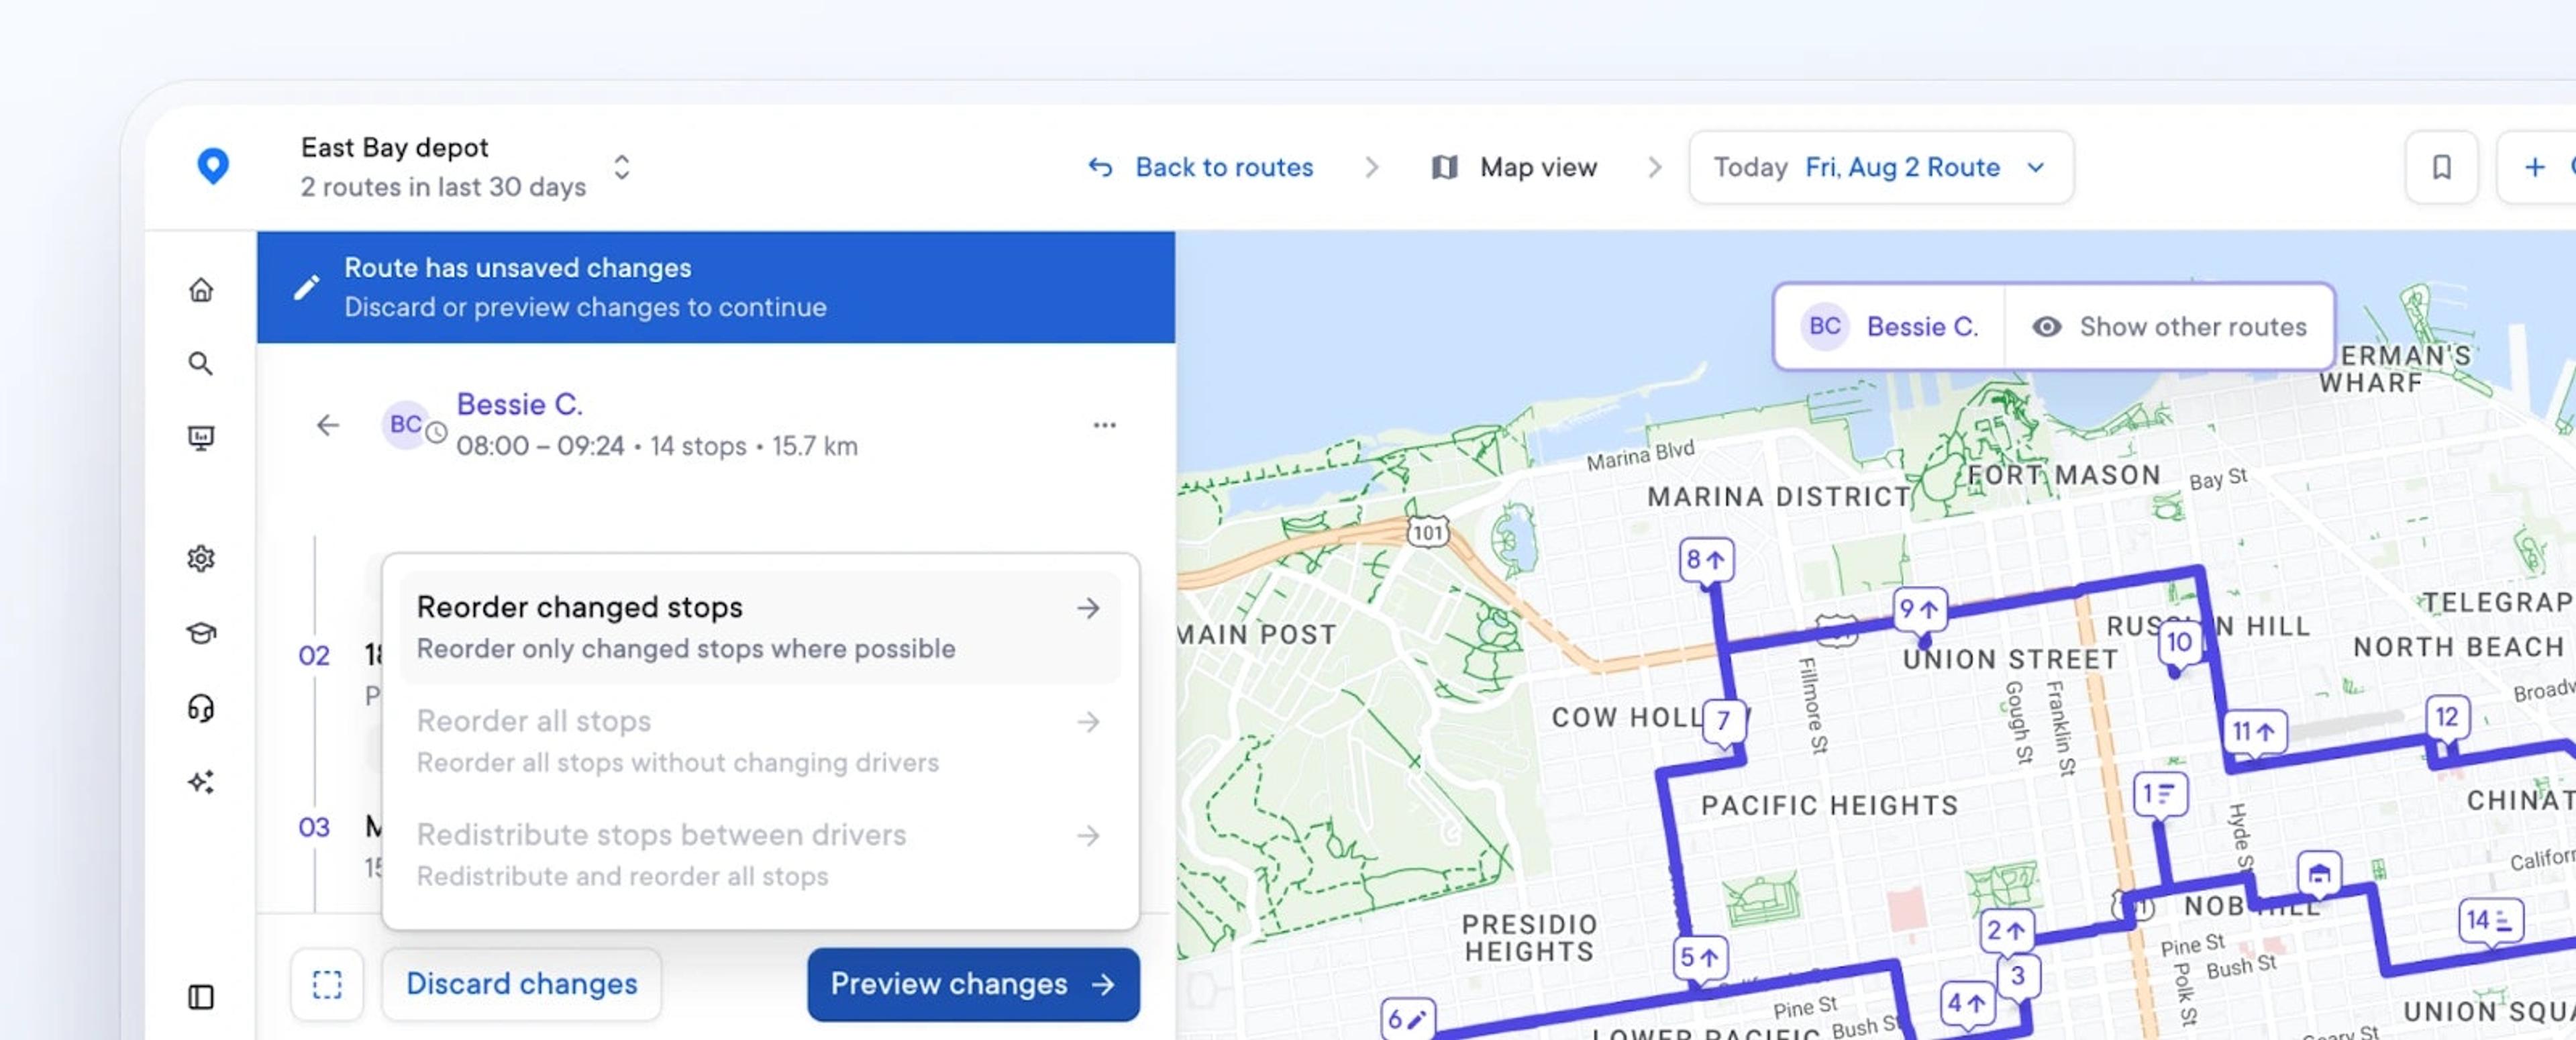
Task: Open the headset support icon
Action: pos(201,708)
